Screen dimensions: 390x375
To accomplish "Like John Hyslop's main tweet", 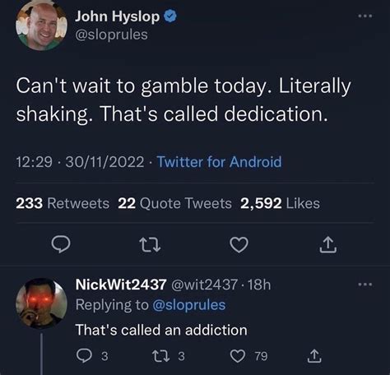I will click(x=239, y=244).
